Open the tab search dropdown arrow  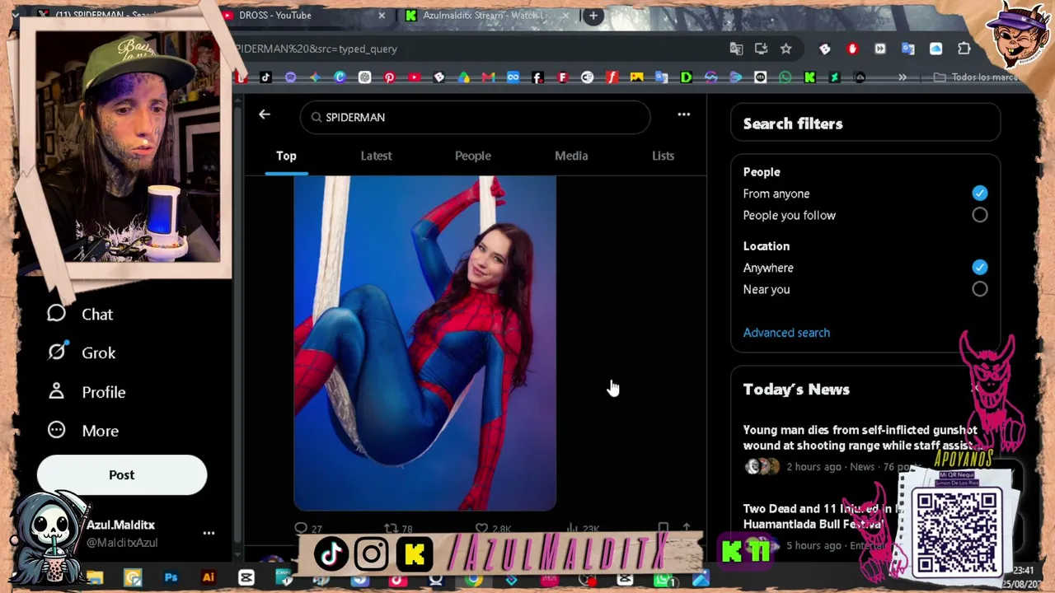[x=15, y=15]
